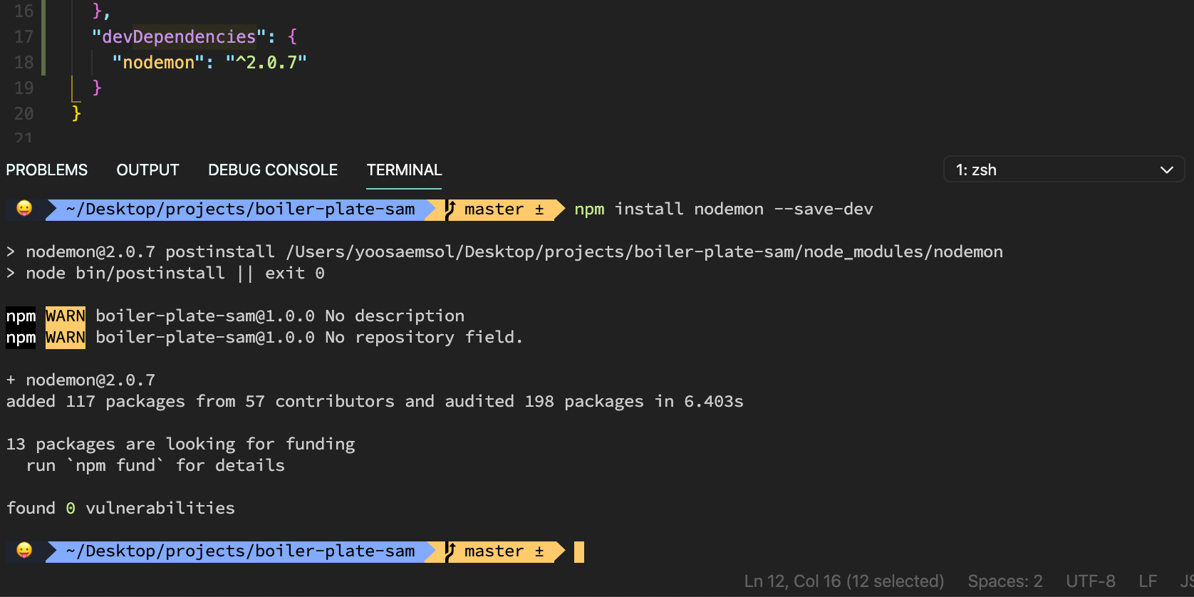Change indentation via Spaces: 2
Viewport: 1194px width, 597px height.
(1004, 581)
